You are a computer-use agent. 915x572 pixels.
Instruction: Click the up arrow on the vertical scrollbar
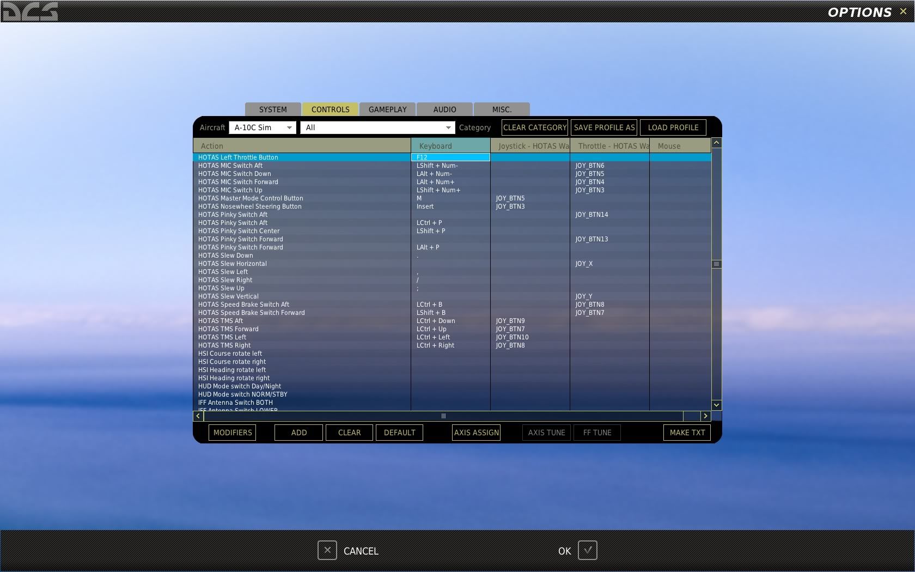pos(716,142)
